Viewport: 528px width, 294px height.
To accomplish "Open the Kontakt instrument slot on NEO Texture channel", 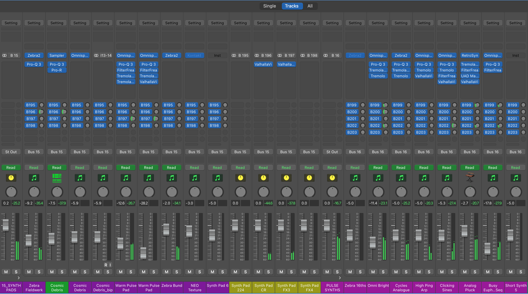I will coord(194,55).
